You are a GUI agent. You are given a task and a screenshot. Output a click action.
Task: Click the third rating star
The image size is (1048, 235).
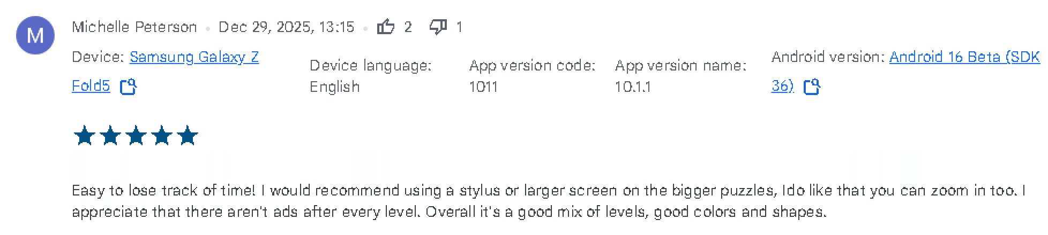click(x=136, y=136)
